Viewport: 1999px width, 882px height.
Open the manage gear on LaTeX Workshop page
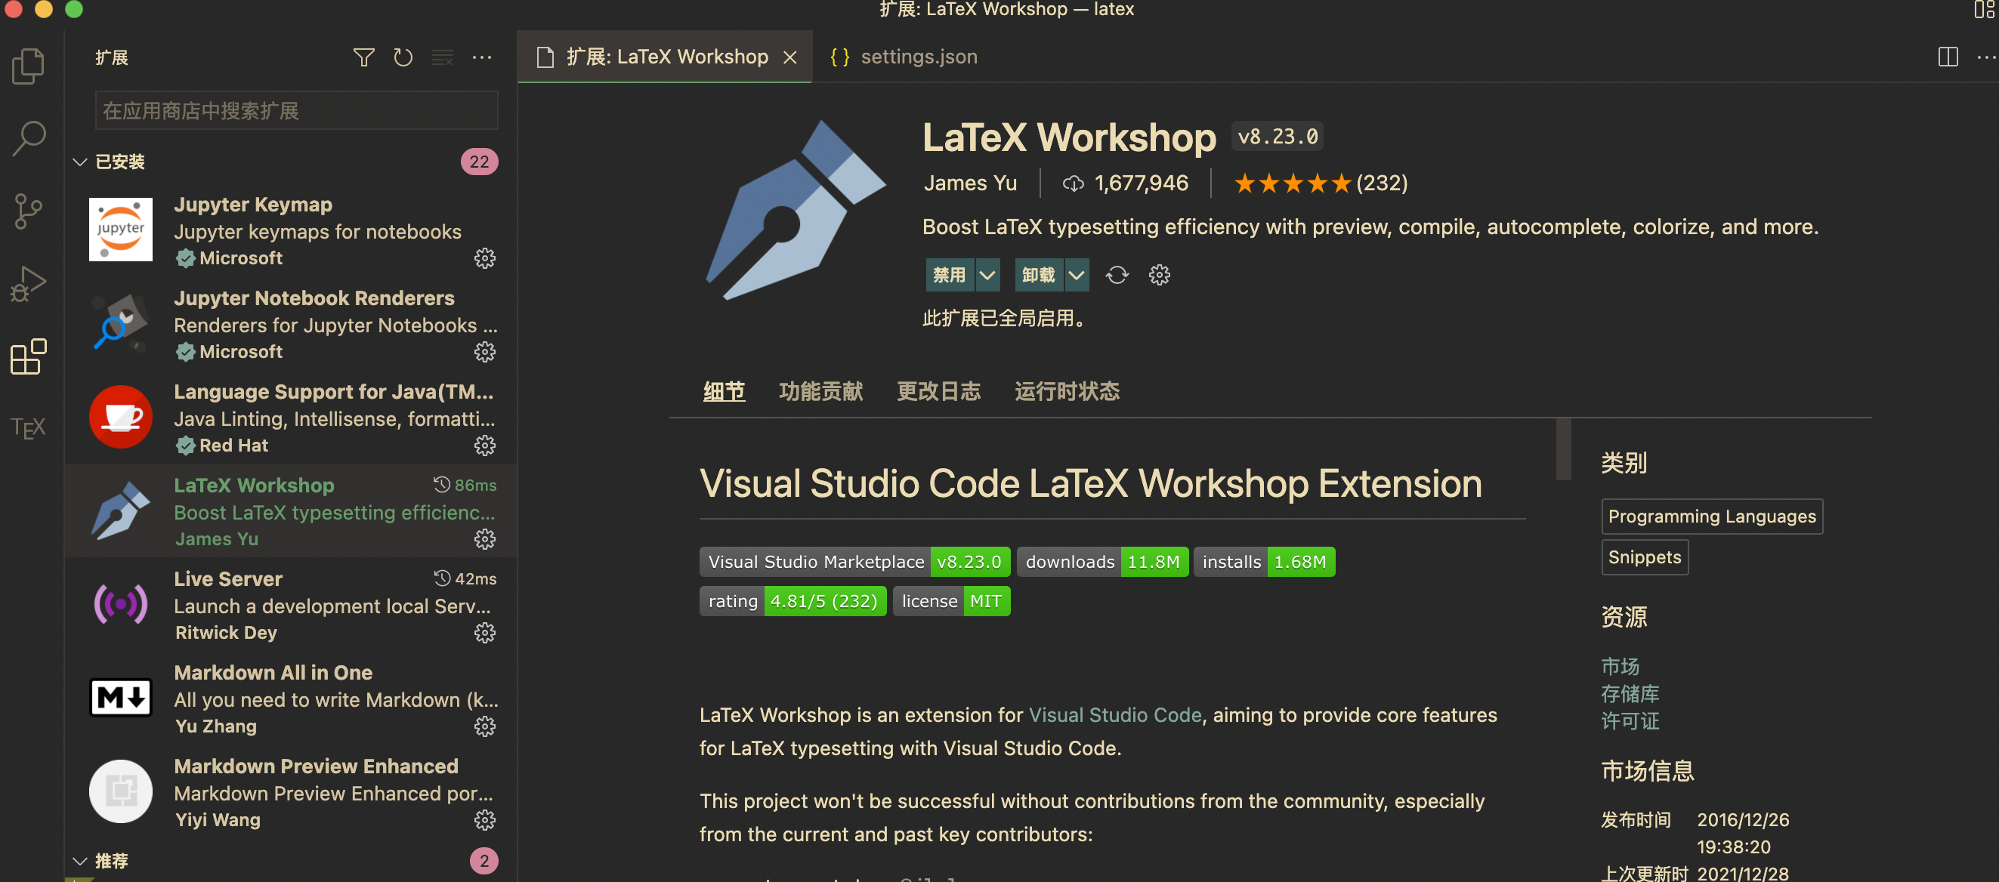pos(1160,275)
